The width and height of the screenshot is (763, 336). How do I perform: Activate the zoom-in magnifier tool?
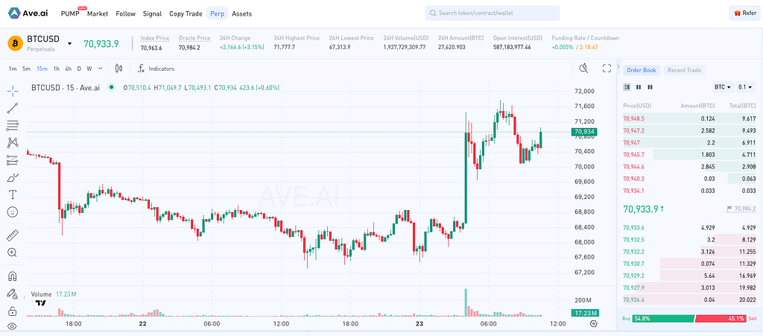pos(13,253)
